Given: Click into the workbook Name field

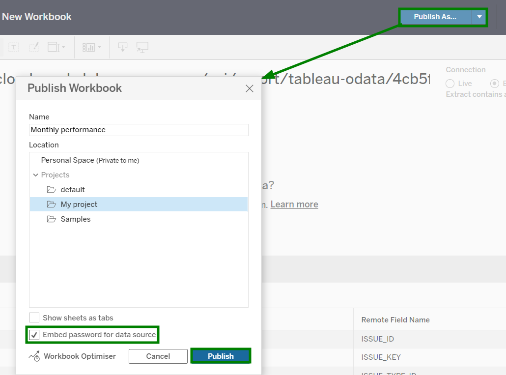Looking at the screenshot, I should (139, 130).
